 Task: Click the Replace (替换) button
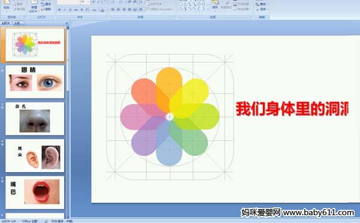coord(262,4)
